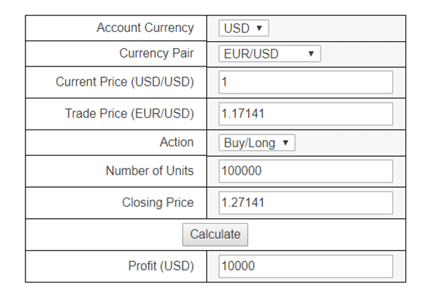443x306 pixels.
Task: Click the Currency Pair label text
Action: [x=156, y=53]
